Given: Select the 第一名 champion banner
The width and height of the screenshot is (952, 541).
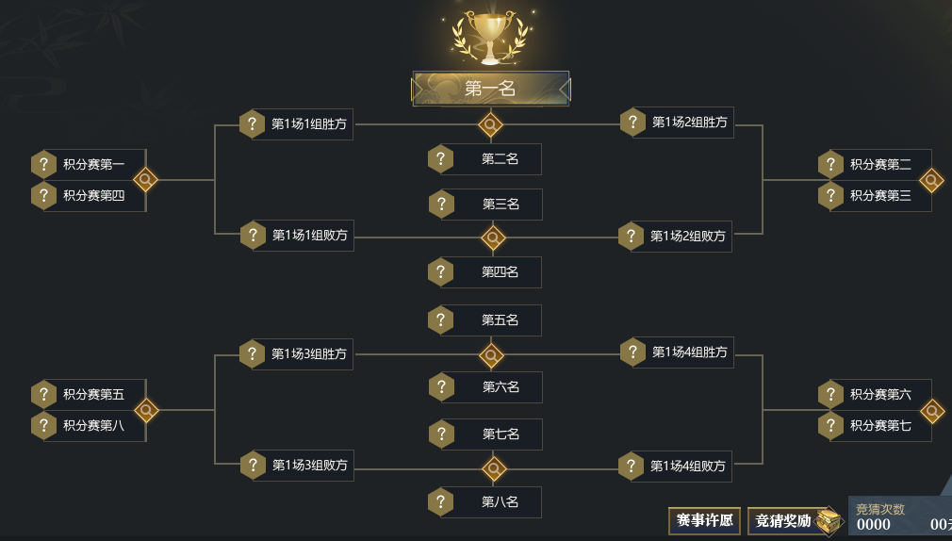Looking at the screenshot, I should click(490, 89).
